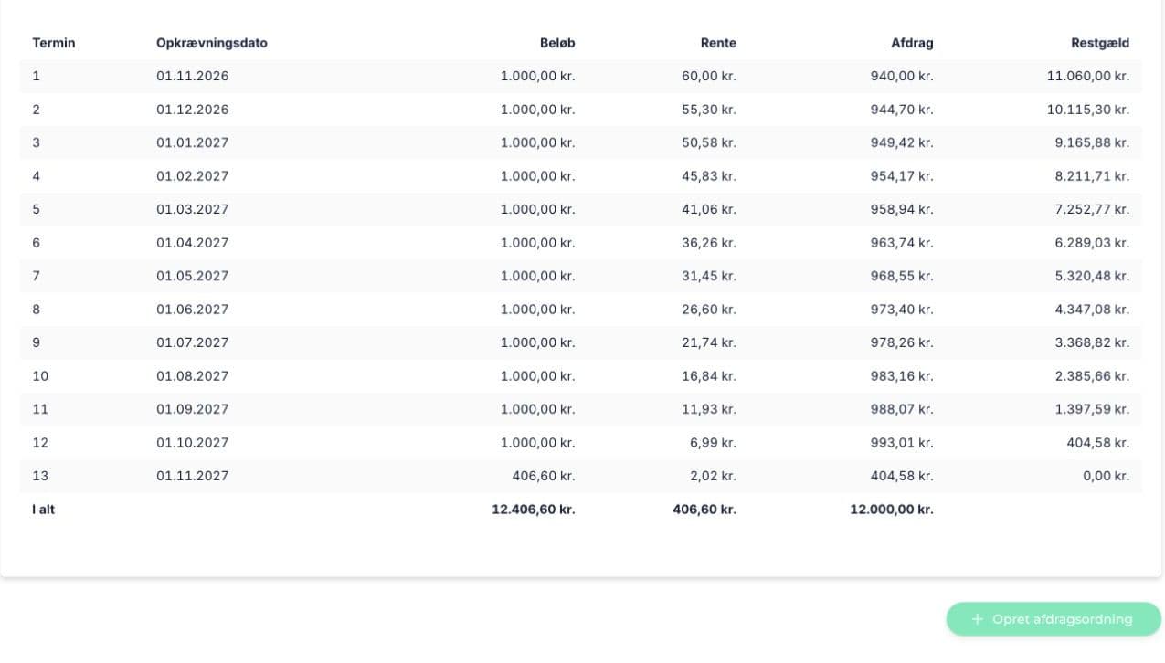Click the Beløb column header
Image resolution: width=1165 pixels, height=663 pixels.
(x=557, y=43)
